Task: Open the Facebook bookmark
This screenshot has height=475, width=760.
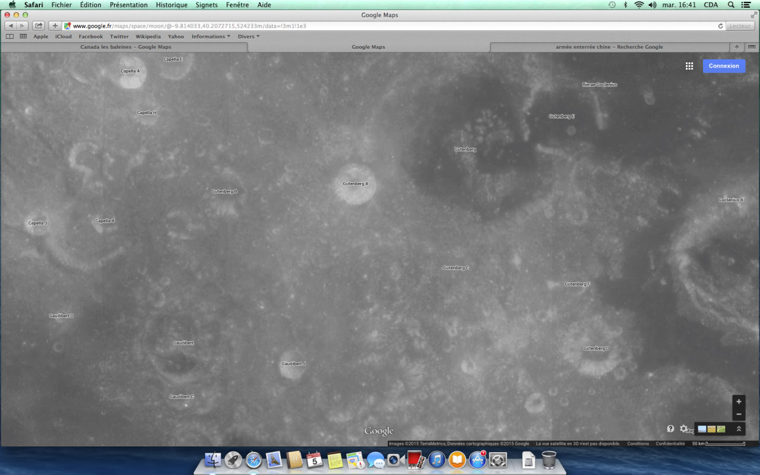Action: [91, 37]
